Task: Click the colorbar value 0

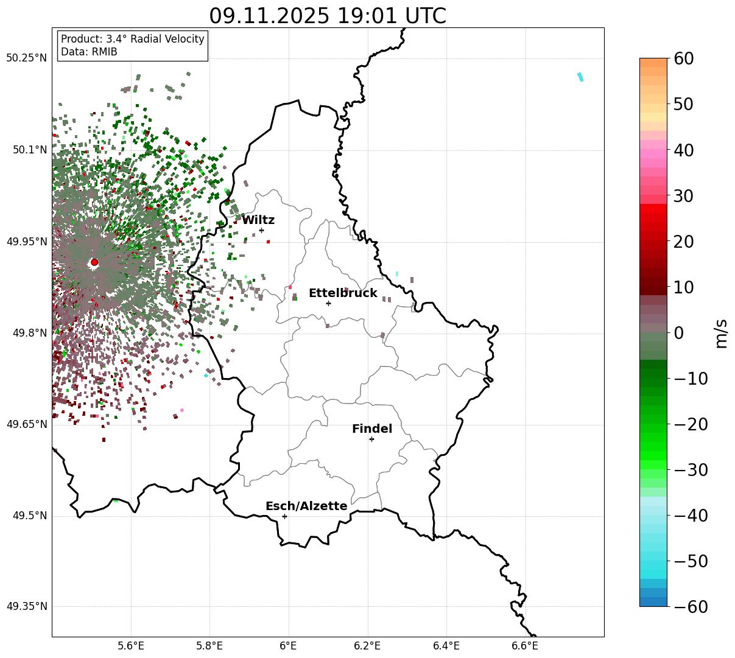Action: point(678,332)
